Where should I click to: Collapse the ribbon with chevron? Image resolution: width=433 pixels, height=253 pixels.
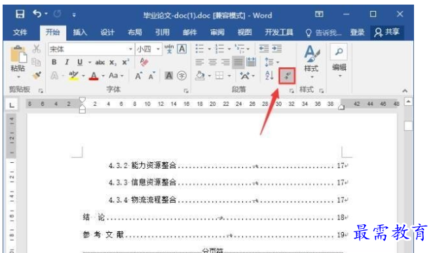pyautogui.click(x=405, y=90)
